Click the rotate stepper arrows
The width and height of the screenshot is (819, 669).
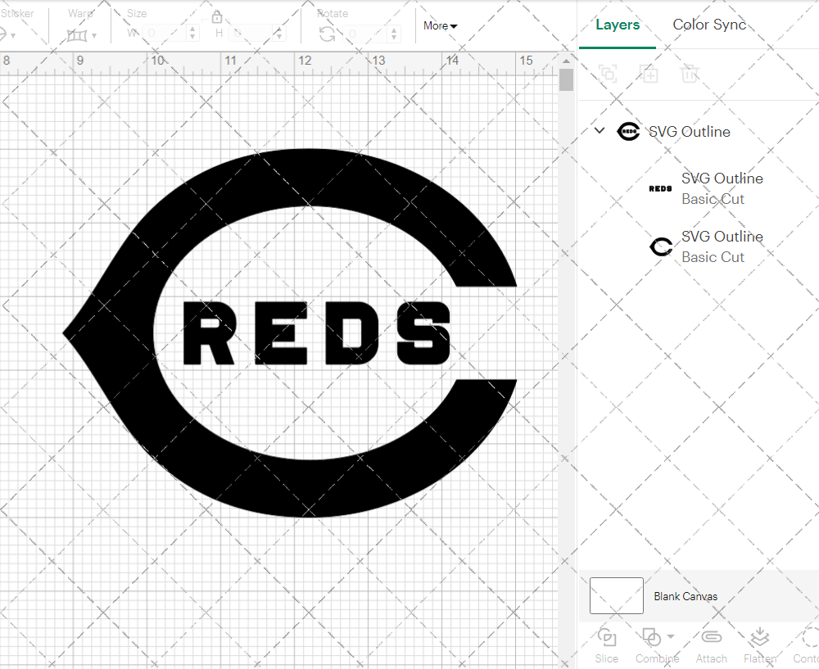[394, 34]
